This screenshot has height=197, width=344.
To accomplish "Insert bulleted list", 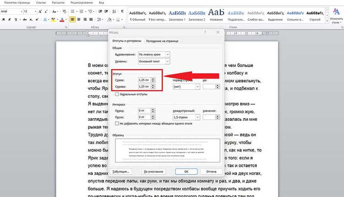I will pyautogui.click(x=72, y=11).
